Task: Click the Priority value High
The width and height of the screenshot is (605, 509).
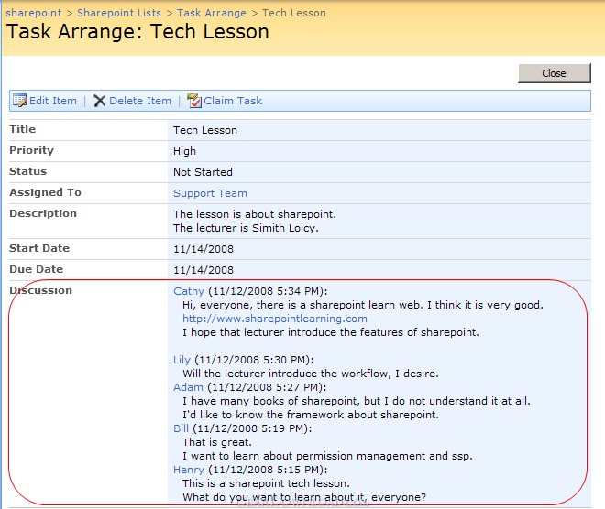Action: click(x=184, y=151)
